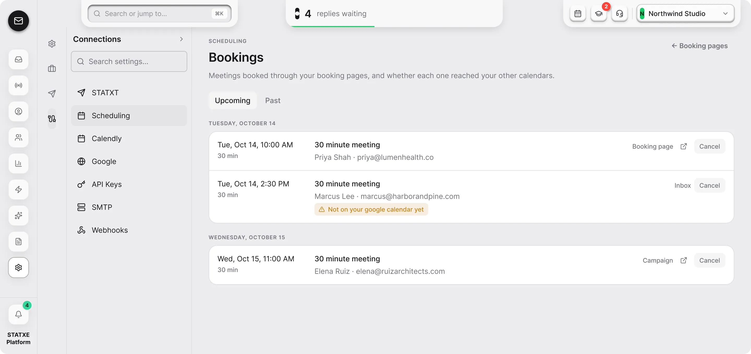Select the general settings gear in the secondary rail
Image resolution: width=751 pixels, height=354 pixels.
pos(52,44)
